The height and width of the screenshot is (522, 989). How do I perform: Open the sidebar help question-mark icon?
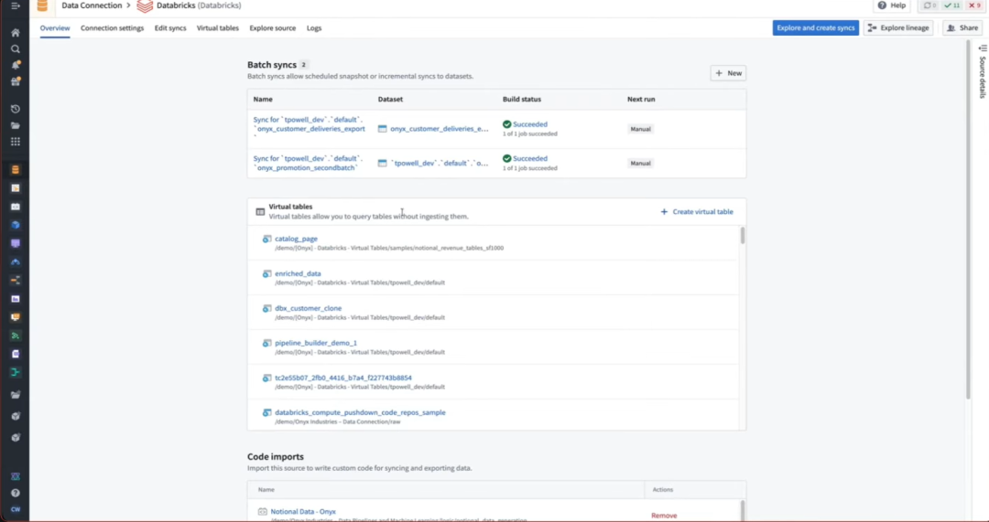tap(16, 493)
